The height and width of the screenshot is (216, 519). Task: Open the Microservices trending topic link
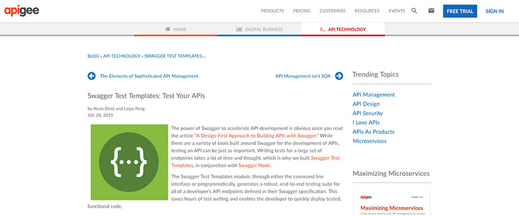tap(369, 141)
